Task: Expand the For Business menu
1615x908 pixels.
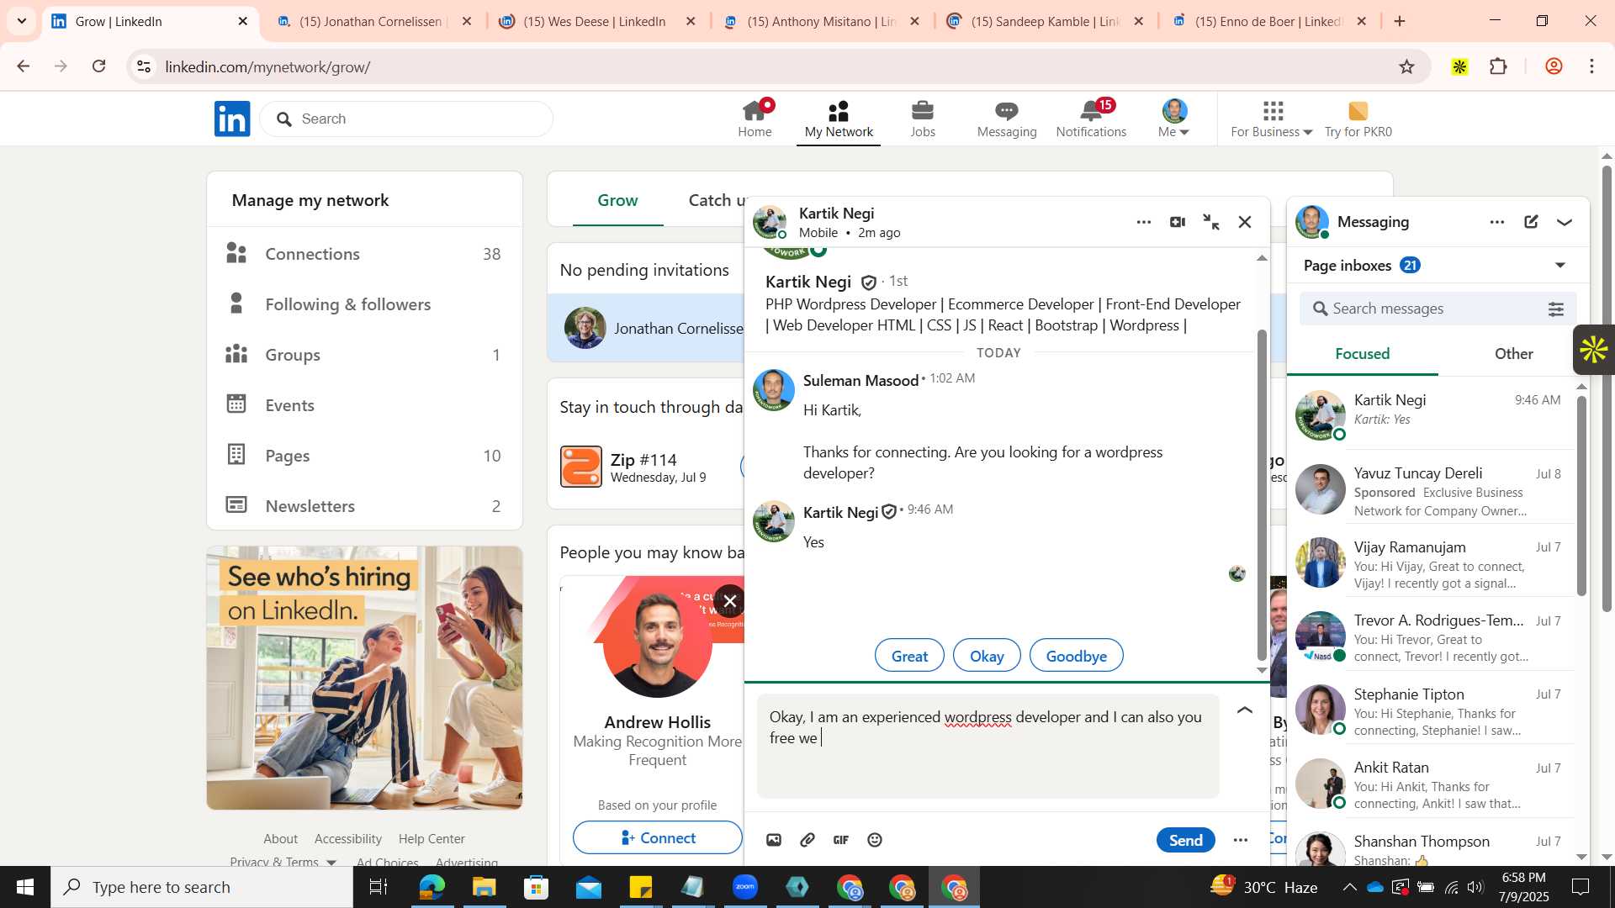Action: click(1272, 119)
